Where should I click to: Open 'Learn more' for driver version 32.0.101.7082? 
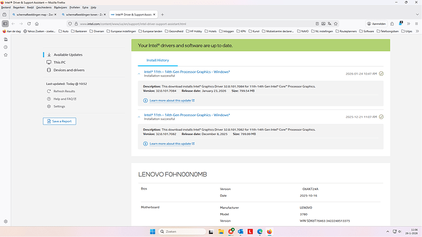click(172, 144)
